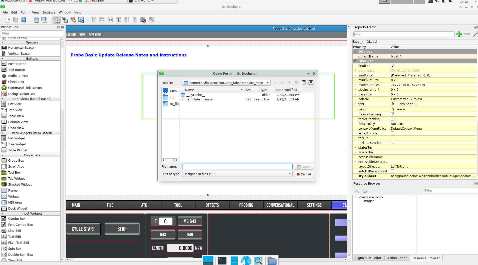This screenshot has width=478, height=265.
Task: Enable the autoFillBackground checkbox
Action: coord(393,171)
